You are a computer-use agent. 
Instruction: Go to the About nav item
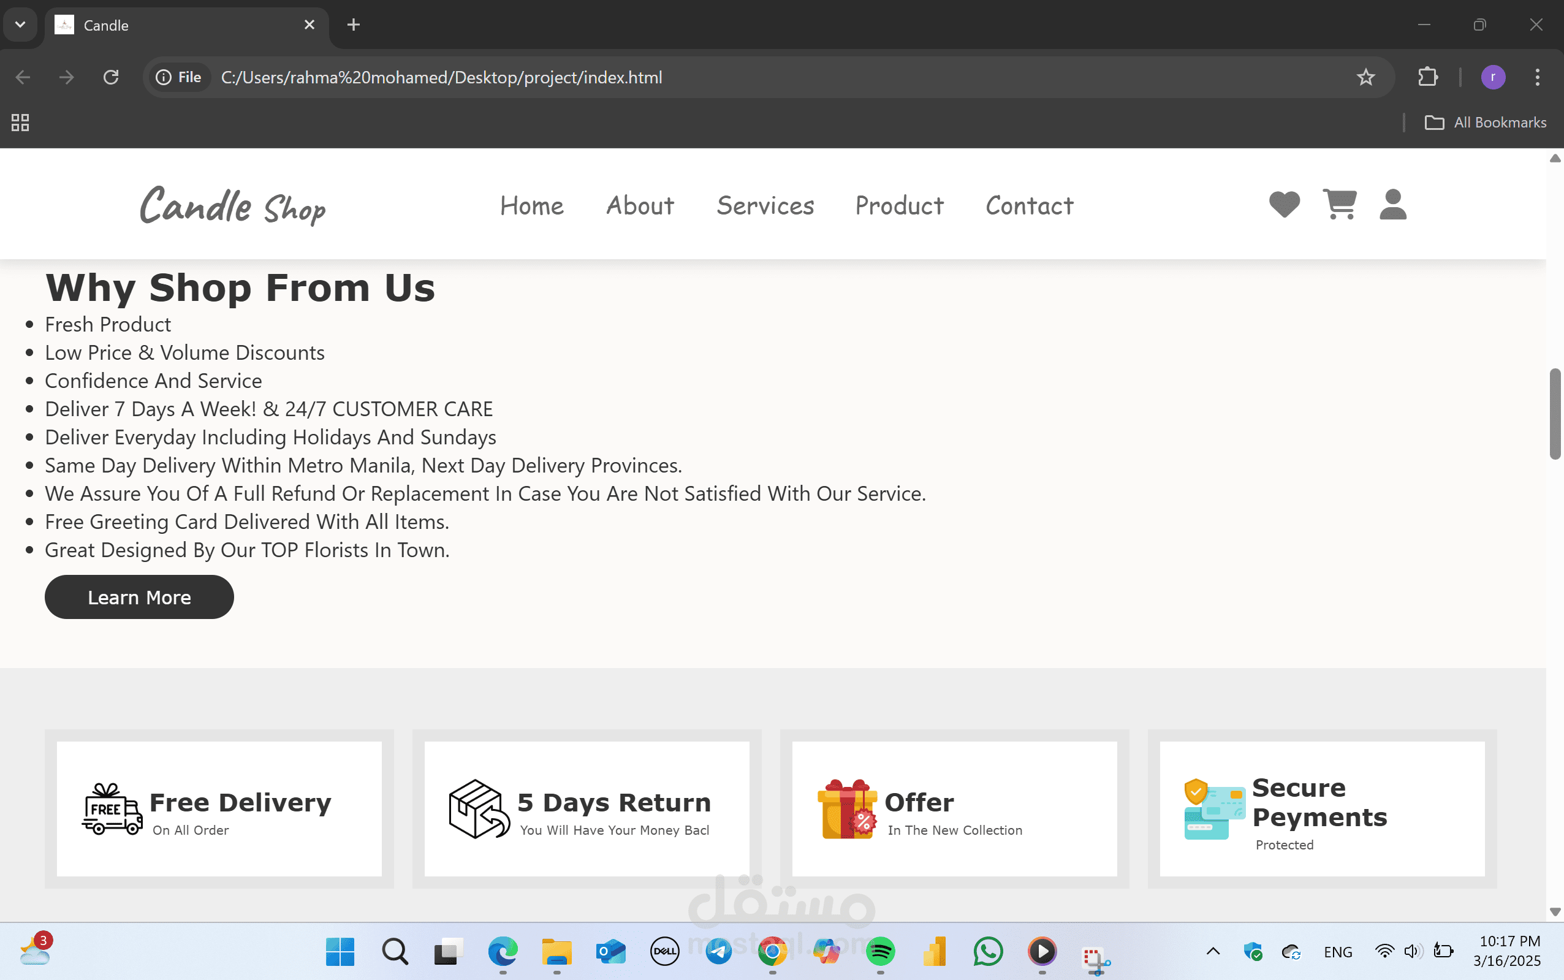point(640,205)
